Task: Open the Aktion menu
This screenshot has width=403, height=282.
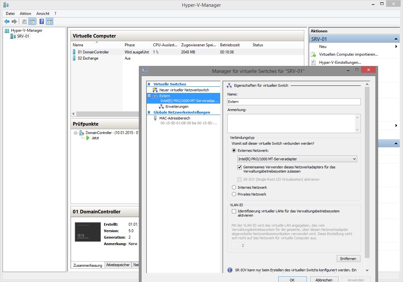Action: click(25, 14)
